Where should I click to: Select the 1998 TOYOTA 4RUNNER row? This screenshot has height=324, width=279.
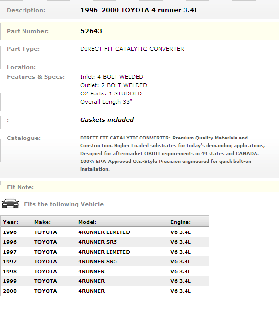[x=105, y=271]
